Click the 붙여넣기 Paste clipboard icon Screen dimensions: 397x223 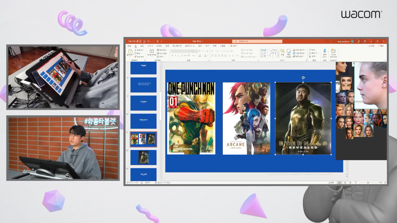coord(130,51)
